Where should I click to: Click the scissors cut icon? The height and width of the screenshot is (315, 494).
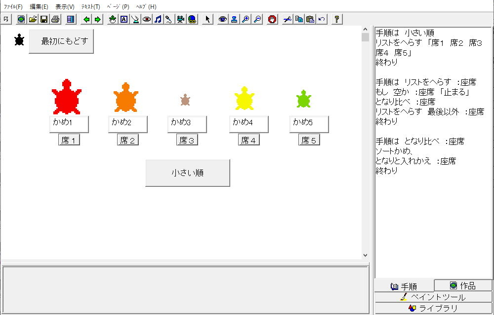point(288,19)
